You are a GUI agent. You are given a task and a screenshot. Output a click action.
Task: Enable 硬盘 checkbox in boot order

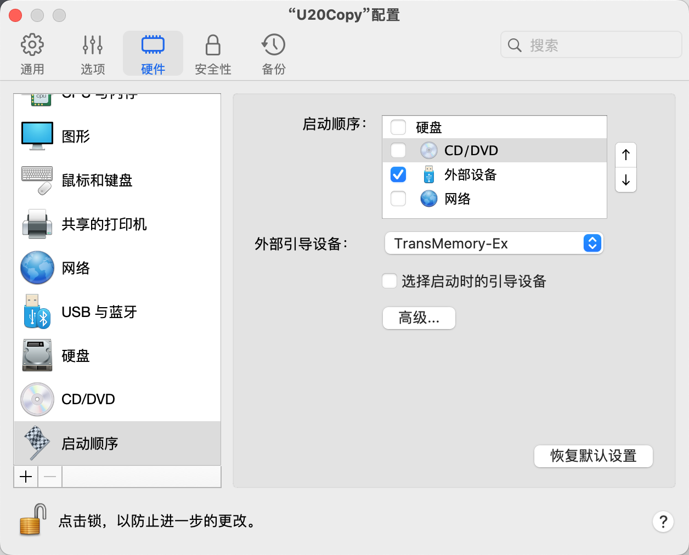click(x=398, y=127)
